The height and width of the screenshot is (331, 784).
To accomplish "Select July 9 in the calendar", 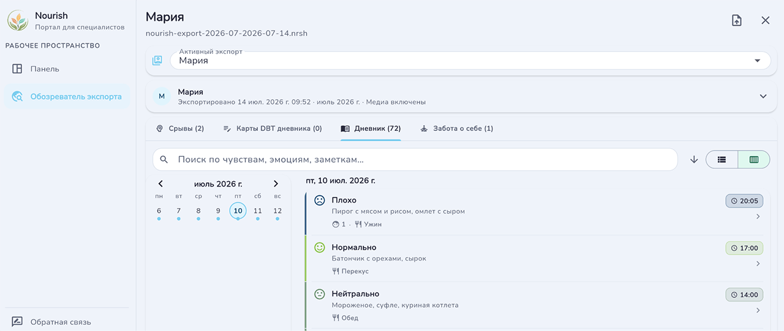I will 218,211.
